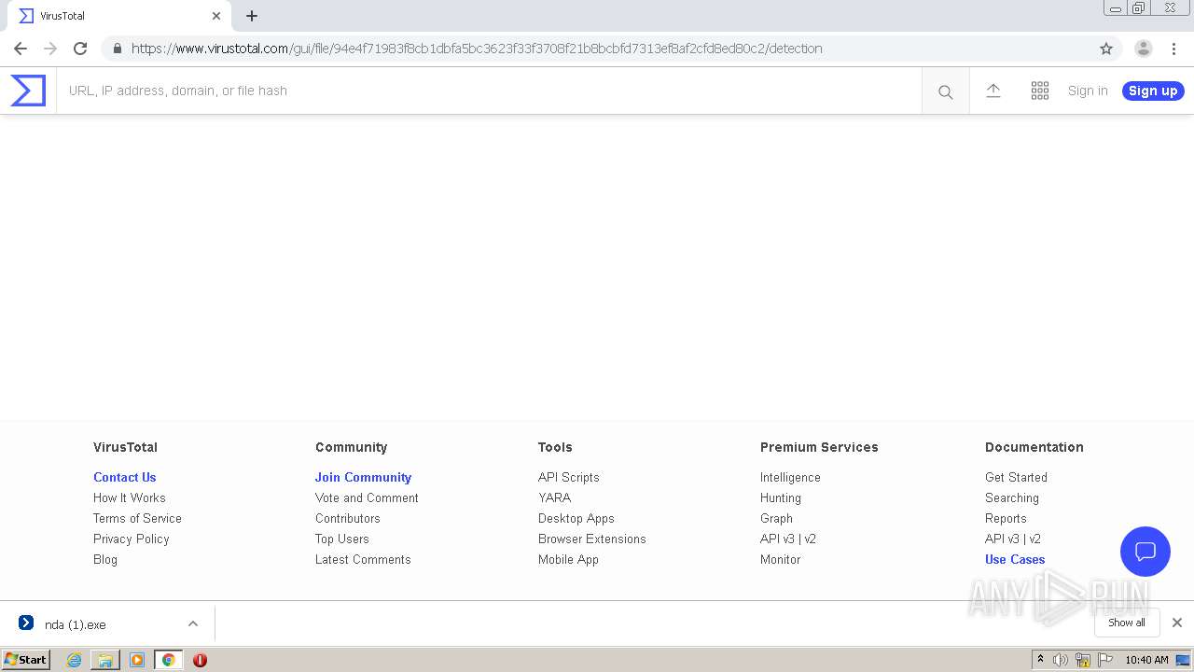Viewport: 1194px width, 672px height.
Task: Open Hunting link
Action: (x=781, y=497)
